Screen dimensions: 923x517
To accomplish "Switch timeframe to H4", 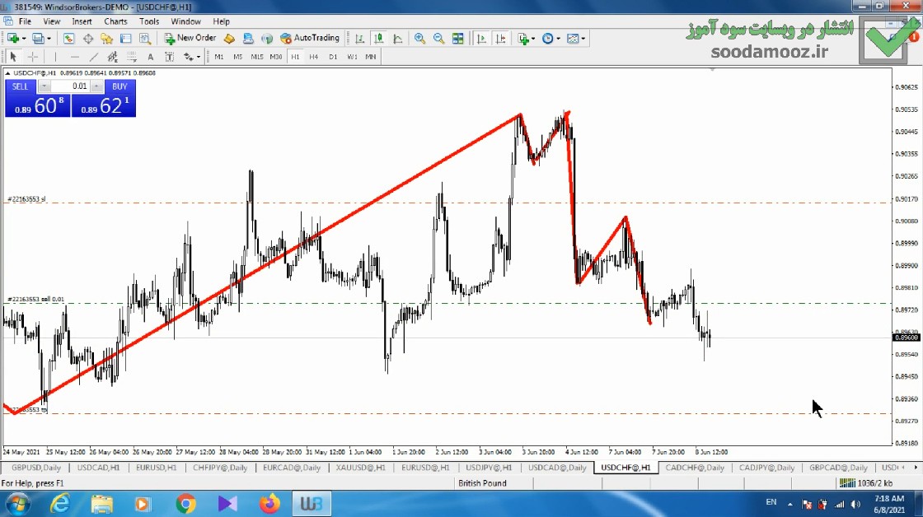I will pos(314,57).
